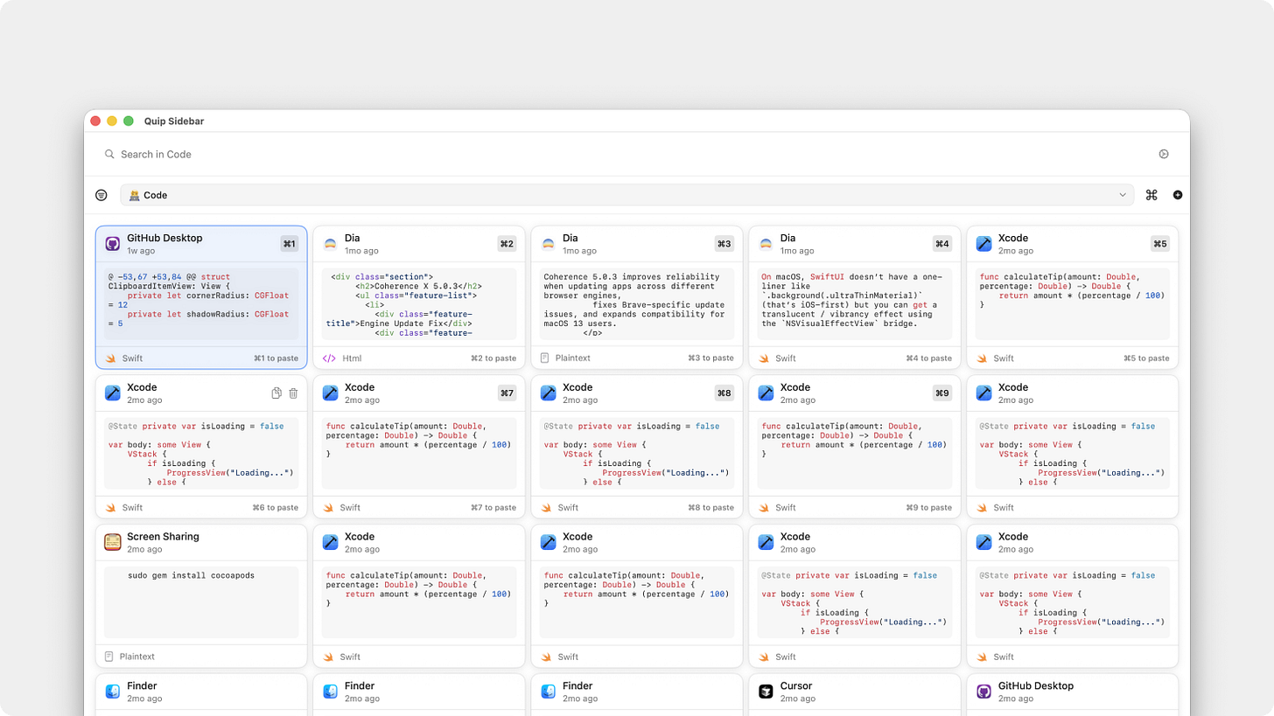Screen dimensions: 1274x716
Task: Click the ⌘7 shortcut badge
Action: coord(507,393)
